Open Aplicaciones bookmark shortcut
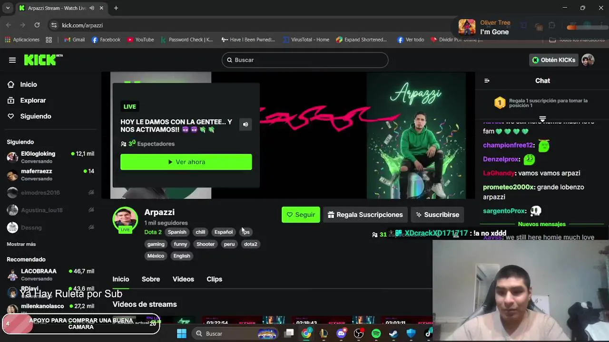Image resolution: width=609 pixels, height=342 pixels. pyautogui.click(x=22, y=40)
